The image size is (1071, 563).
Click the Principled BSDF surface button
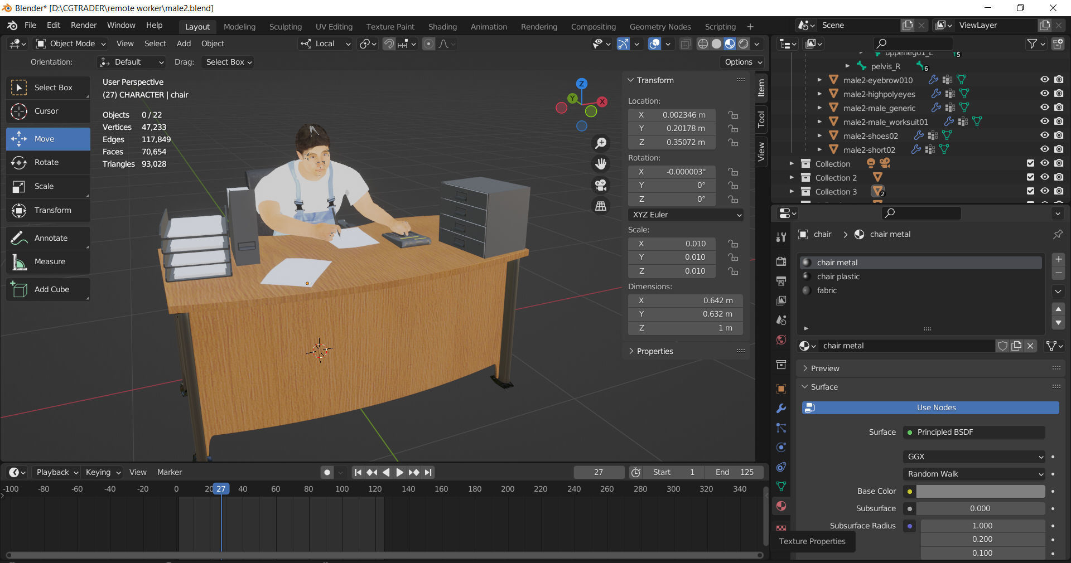tap(974, 432)
